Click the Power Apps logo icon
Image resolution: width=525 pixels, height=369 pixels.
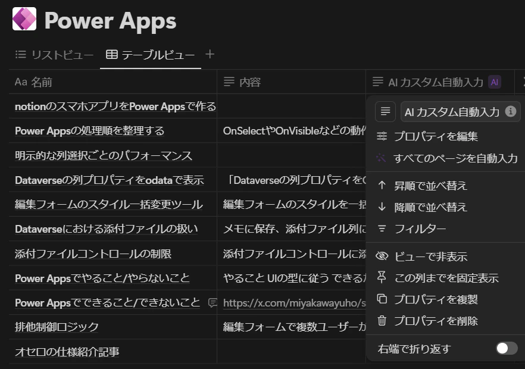coord(24,19)
